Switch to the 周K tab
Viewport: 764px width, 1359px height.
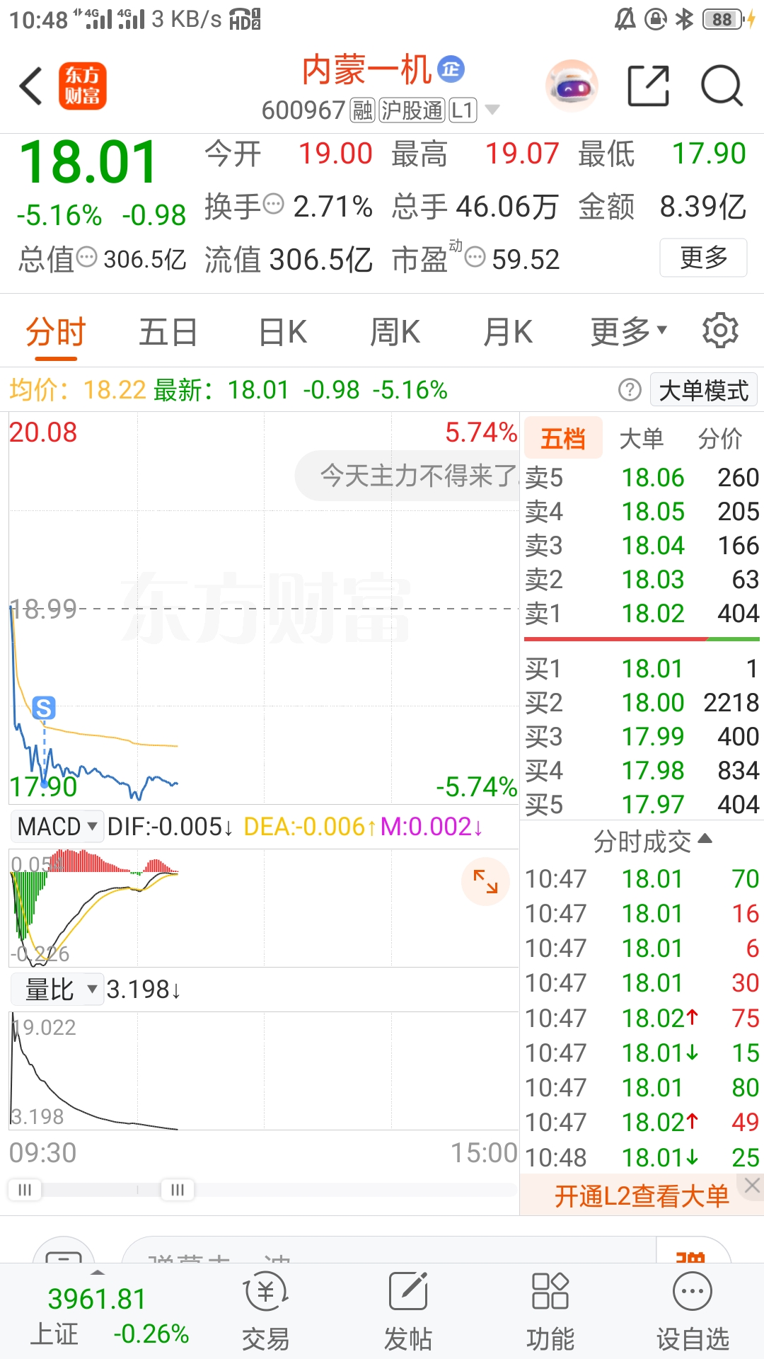pos(395,332)
